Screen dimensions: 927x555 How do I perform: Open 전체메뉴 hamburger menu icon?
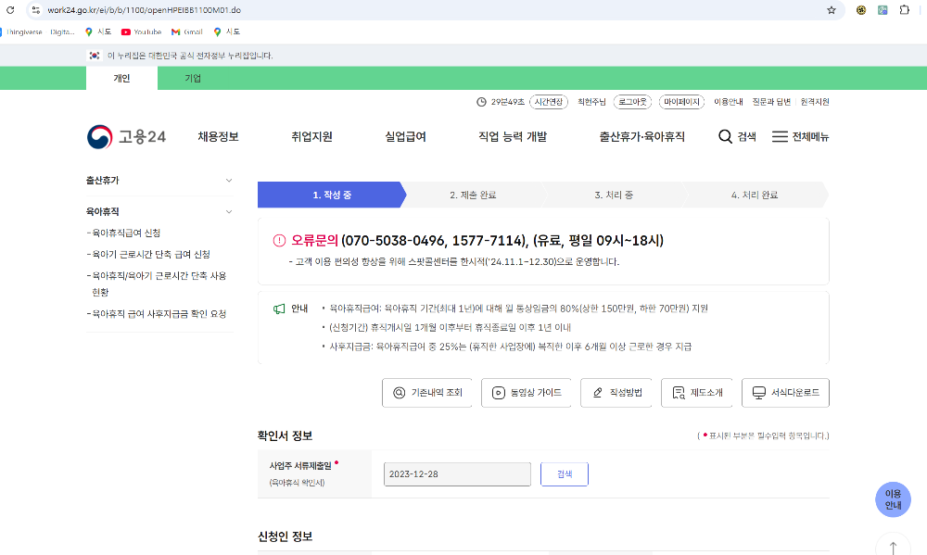(x=781, y=136)
